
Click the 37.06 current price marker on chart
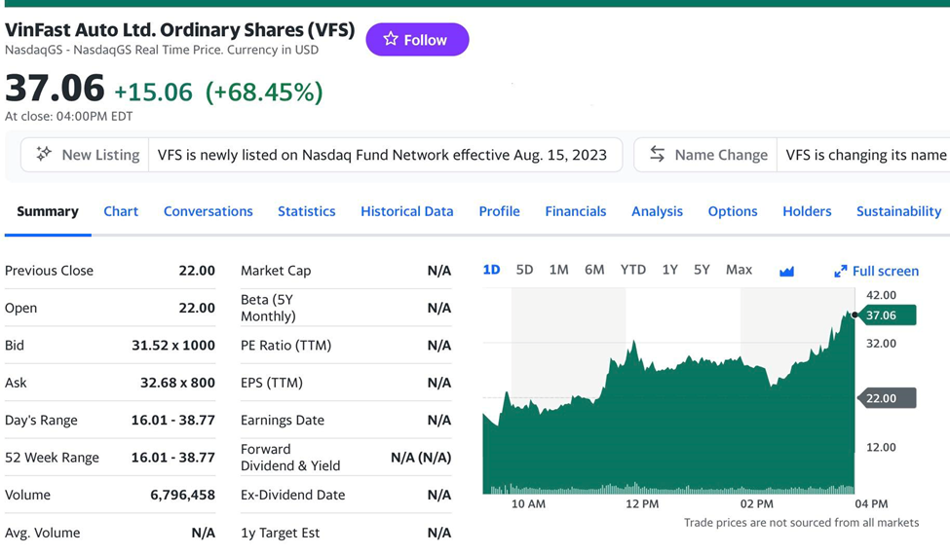(885, 315)
